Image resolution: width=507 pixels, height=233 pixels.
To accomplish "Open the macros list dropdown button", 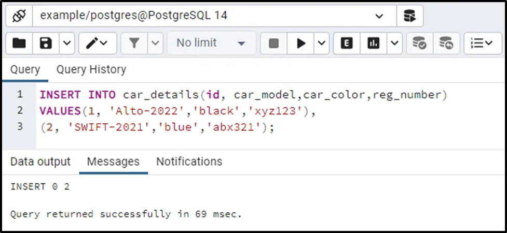I will click(482, 43).
